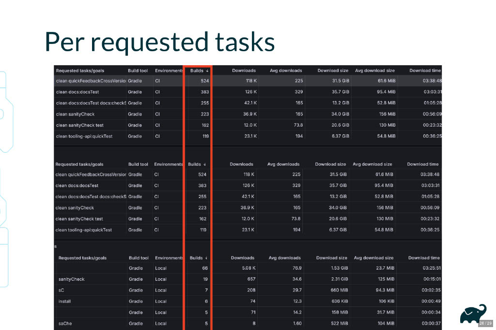
Task: Click the Builds sort arrow in the Local builds table
Action: click(206, 258)
